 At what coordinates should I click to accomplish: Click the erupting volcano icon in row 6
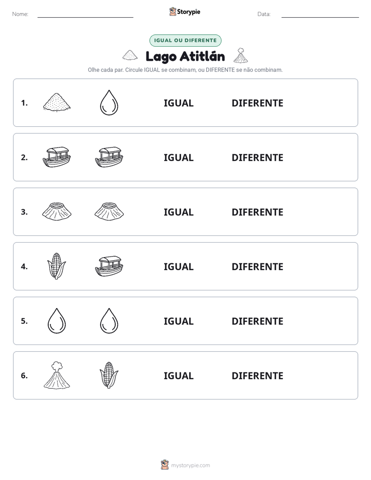57,375
